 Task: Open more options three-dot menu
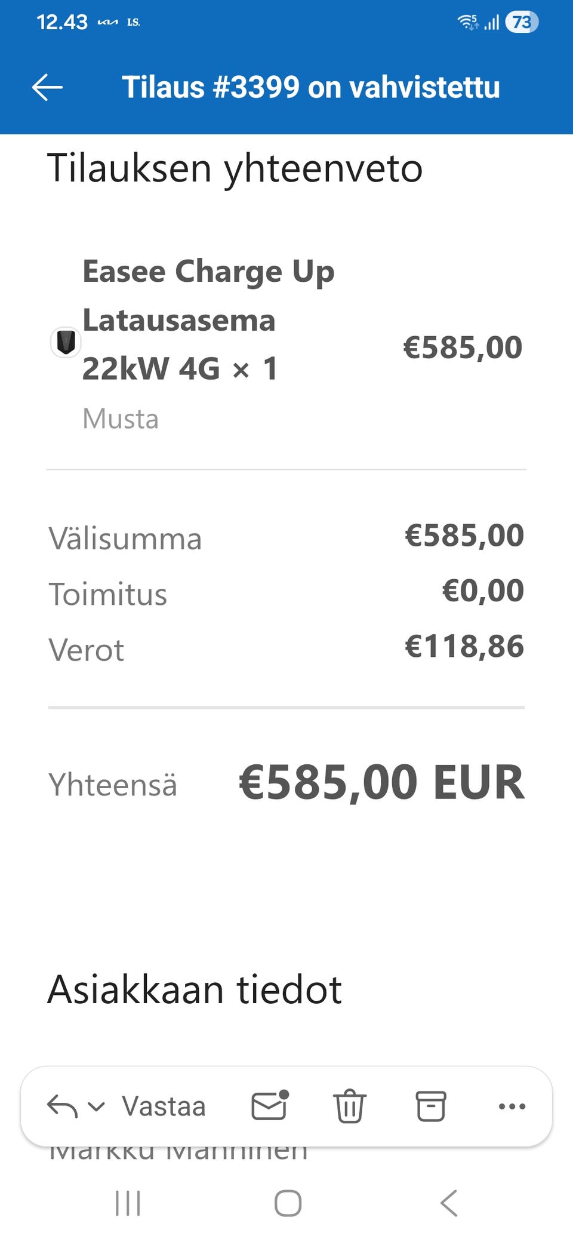512,1106
